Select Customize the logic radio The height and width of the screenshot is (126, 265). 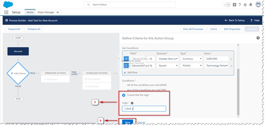pos(124,95)
